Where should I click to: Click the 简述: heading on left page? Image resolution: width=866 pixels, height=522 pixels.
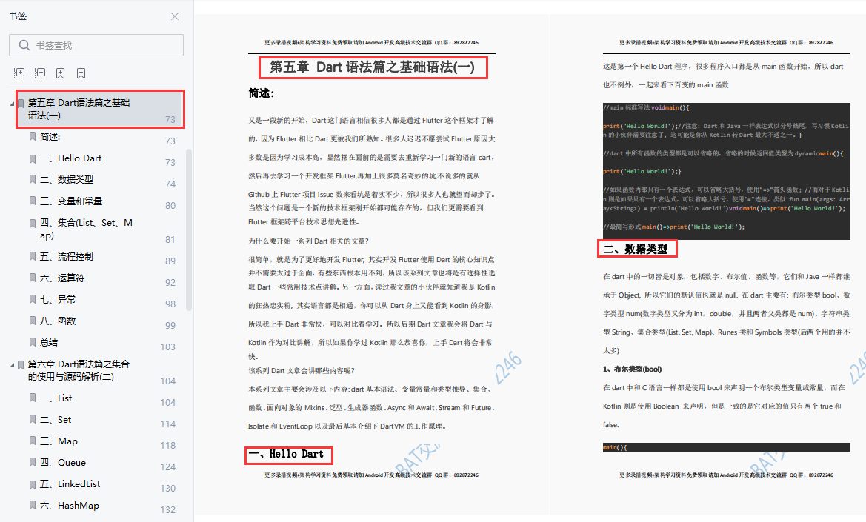click(262, 93)
